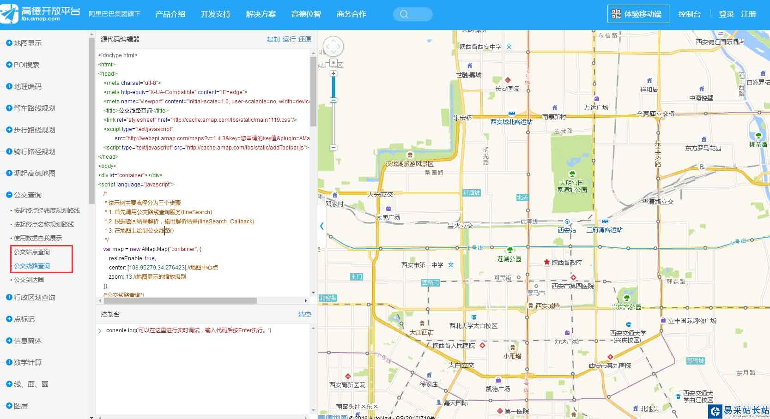Viewport: 770px width, 419px height.
Task: Open the 高德开放平台 logo homepage
Action: click(41, 14)
